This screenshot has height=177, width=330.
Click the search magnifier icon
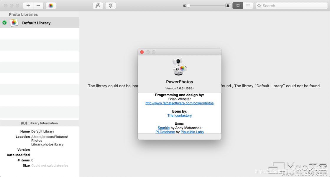pos(259,6)
